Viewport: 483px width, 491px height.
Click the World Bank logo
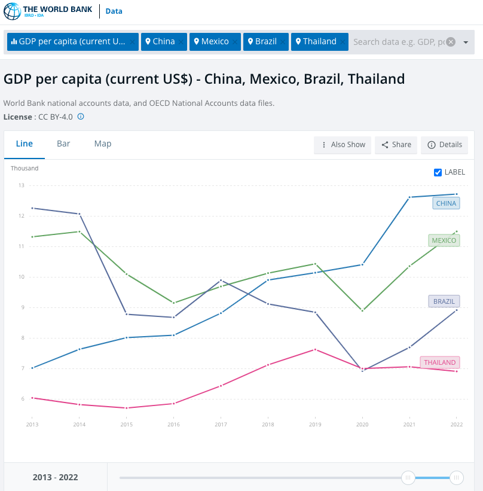48,11
